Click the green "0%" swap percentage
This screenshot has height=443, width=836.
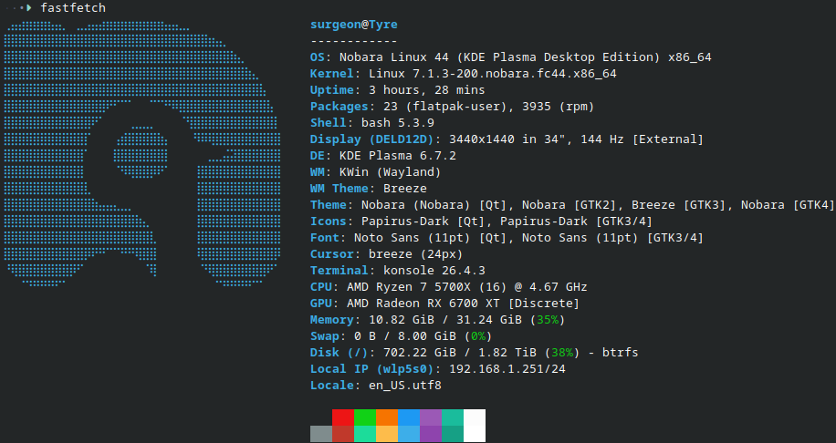coord(478,336)
